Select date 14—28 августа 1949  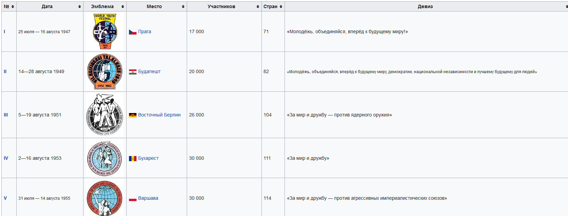41,71
